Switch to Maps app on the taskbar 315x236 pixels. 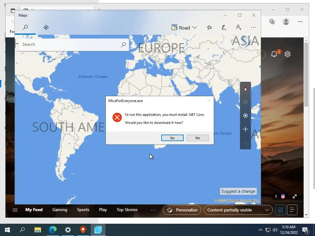point(83,230)
